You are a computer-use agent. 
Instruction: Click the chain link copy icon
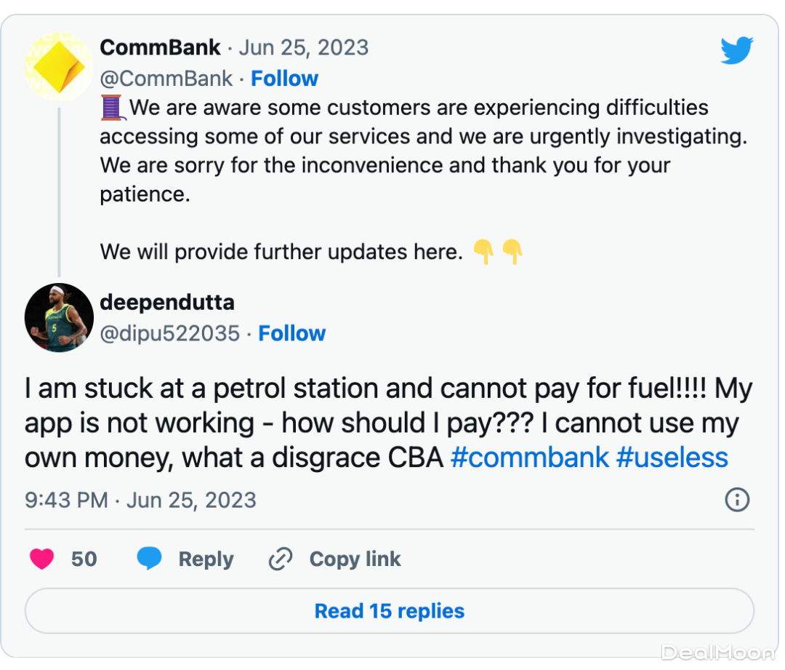(x=281, y=559)
